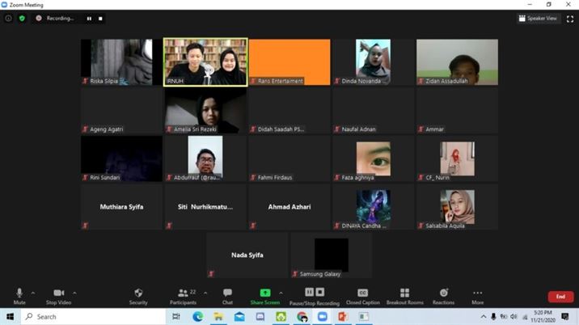
Task: Mute the microphone
Action: (x=19, y=295)
